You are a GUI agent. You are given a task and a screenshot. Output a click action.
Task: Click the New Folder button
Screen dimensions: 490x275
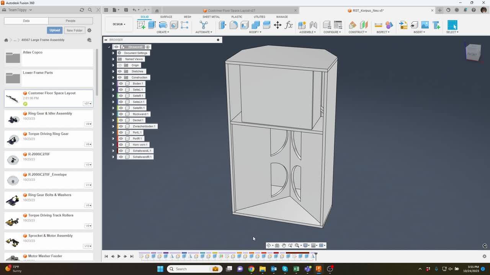pos(74,30)
